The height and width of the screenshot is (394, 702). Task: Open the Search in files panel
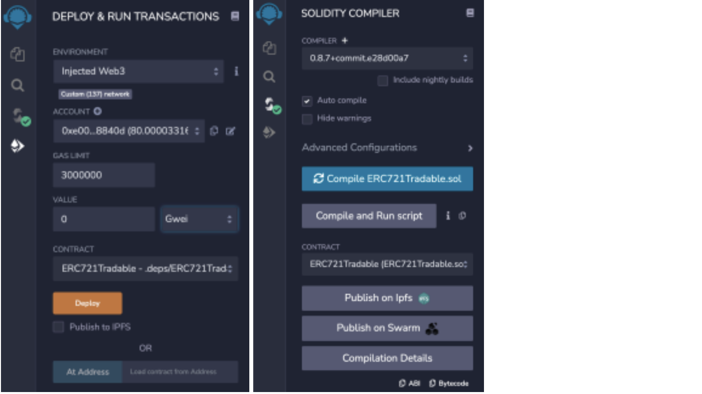(x=18, y=85)
